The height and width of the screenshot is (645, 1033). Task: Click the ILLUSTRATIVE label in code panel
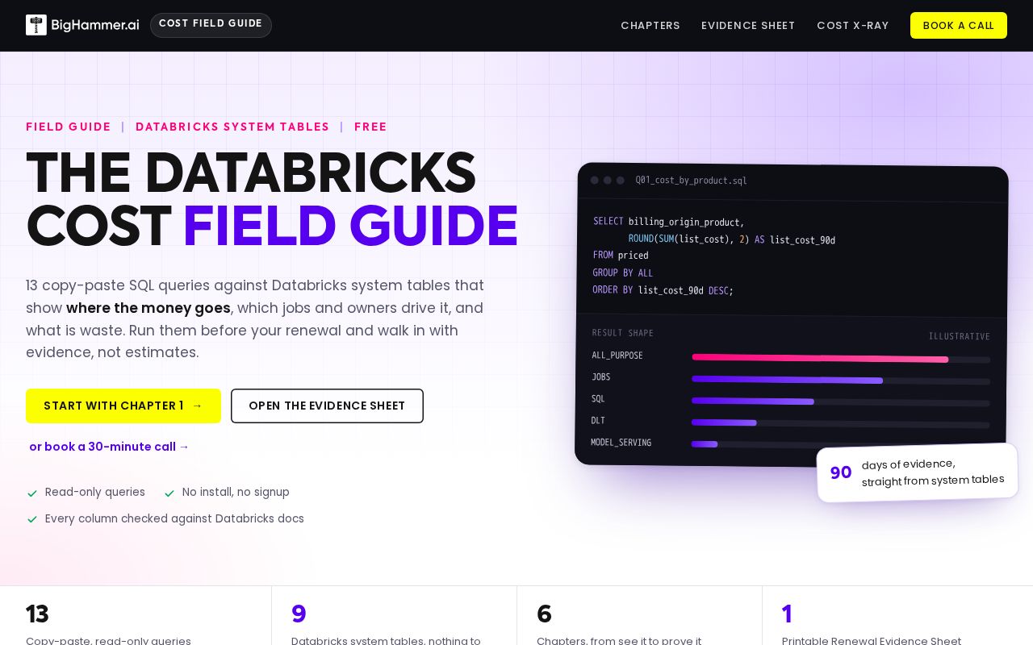959,336
